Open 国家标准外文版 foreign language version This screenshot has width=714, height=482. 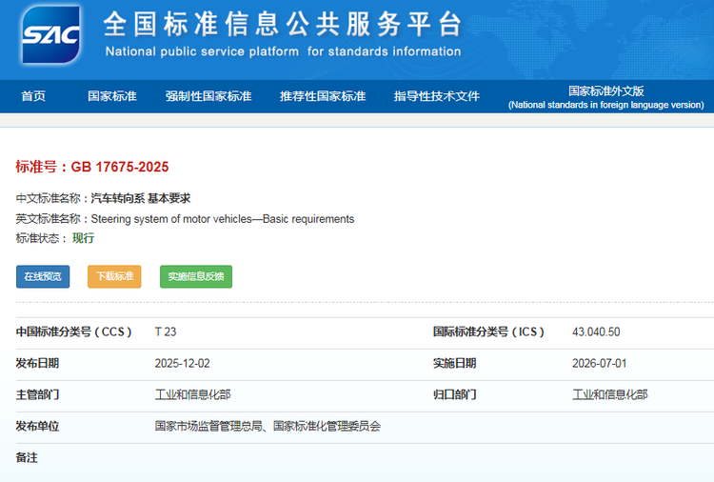pos(606,97)
